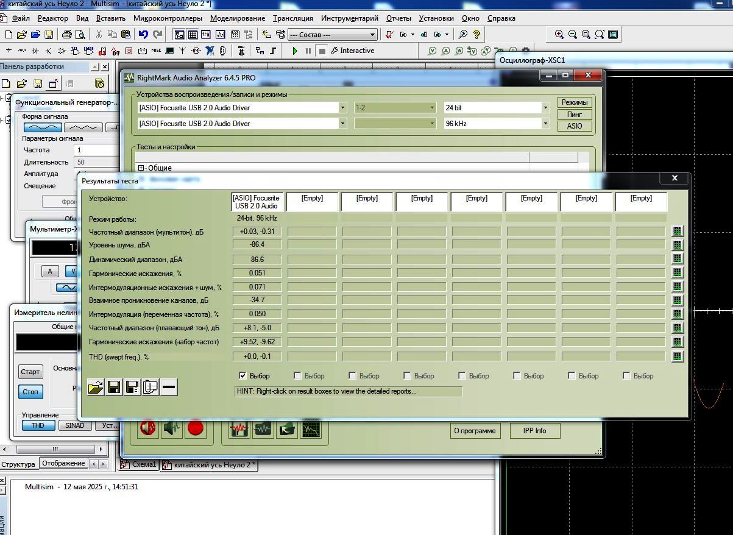This screenshot has height=535, width=733.
Task: Open results file icon in Результаты теста
Action: [96, 387]
